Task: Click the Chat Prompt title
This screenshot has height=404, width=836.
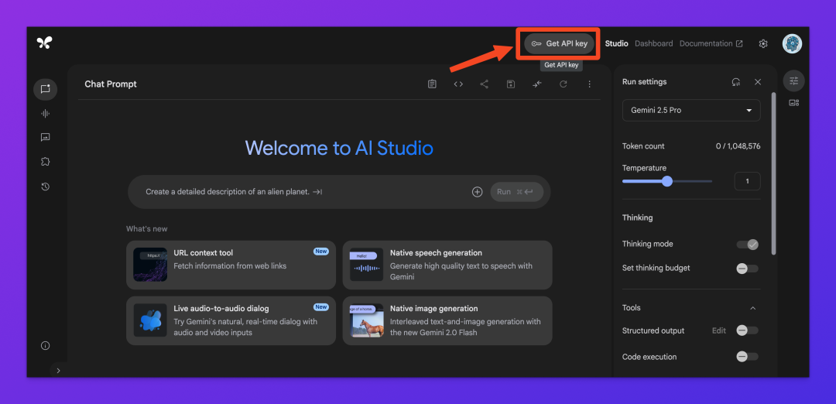Action: 111,84
